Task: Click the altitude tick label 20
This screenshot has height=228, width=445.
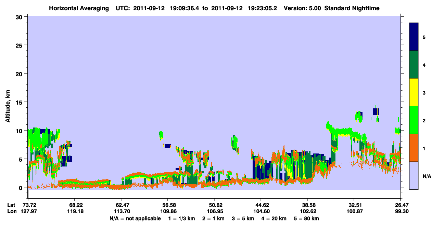Action: click(x=20, y=73)
